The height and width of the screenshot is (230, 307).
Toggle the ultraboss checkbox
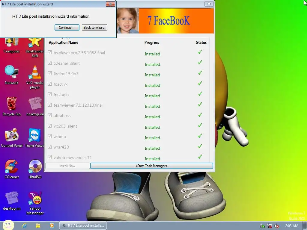click(50, 115)
